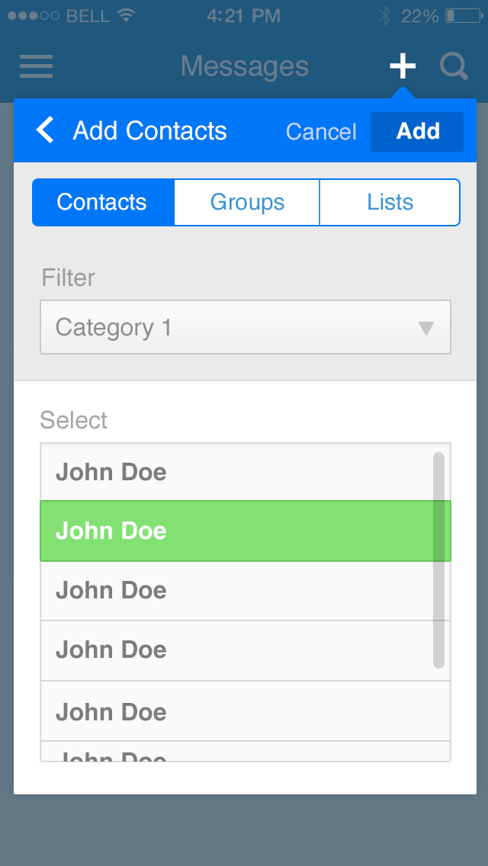This screenshot has width=488, height=866.
Task: Switch to the Groups tab
Action: click(247, 202)
